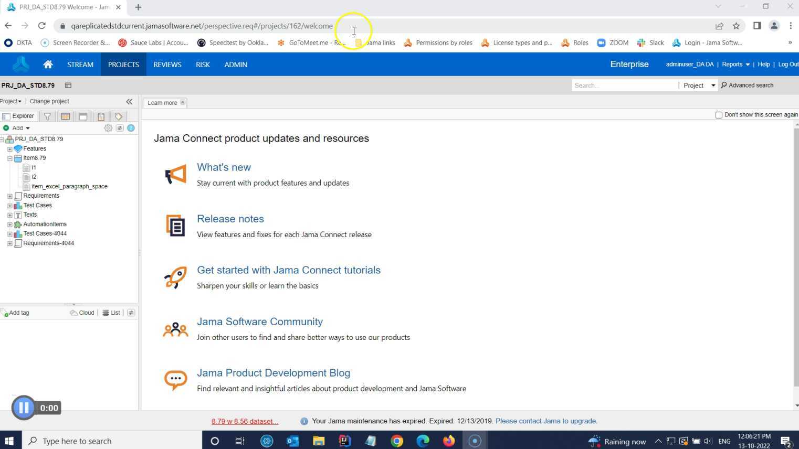Click Change project
Screen dimensions: 799x449
coord(49,101)
